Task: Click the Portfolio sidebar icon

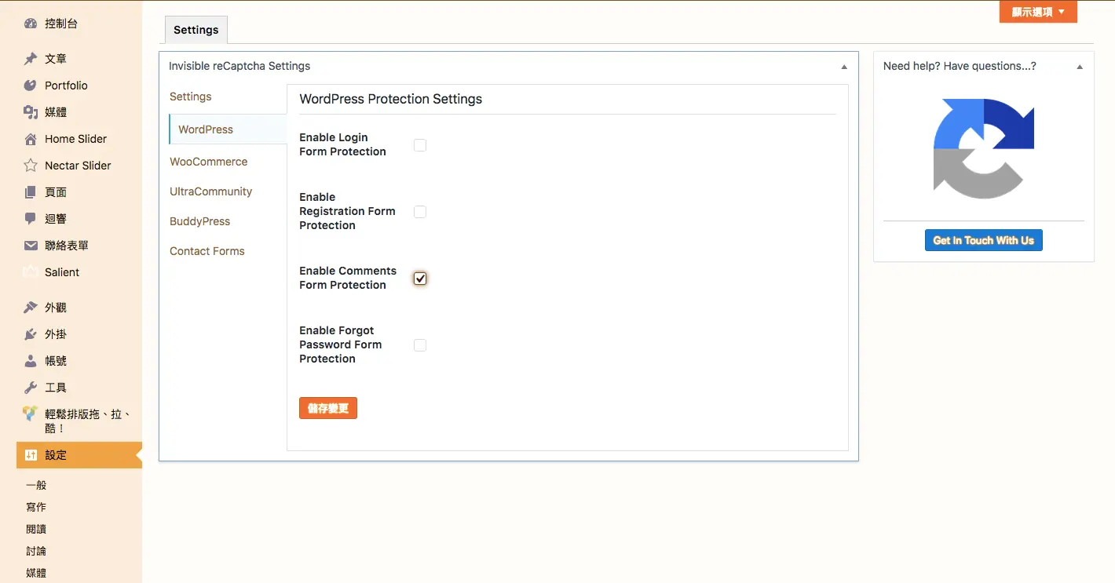Action: click(x=31, y=86)
